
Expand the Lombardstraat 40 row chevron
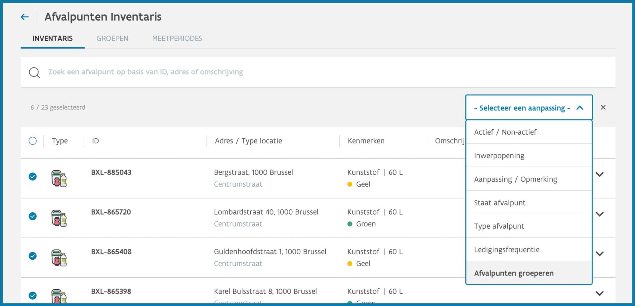[x=600, y=214]
